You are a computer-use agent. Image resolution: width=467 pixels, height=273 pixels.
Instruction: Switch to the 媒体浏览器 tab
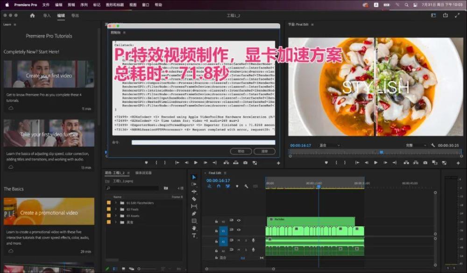(x=143, y=173)
